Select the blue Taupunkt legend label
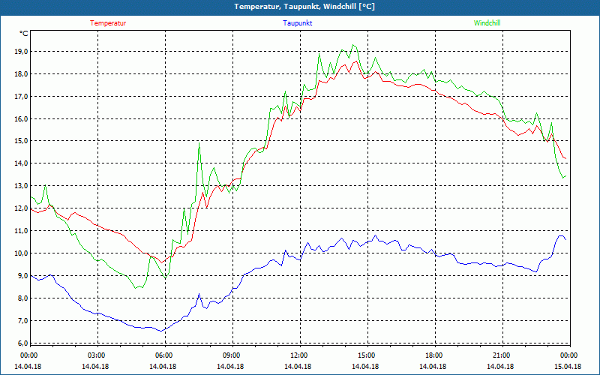 (x=297, y=23)
